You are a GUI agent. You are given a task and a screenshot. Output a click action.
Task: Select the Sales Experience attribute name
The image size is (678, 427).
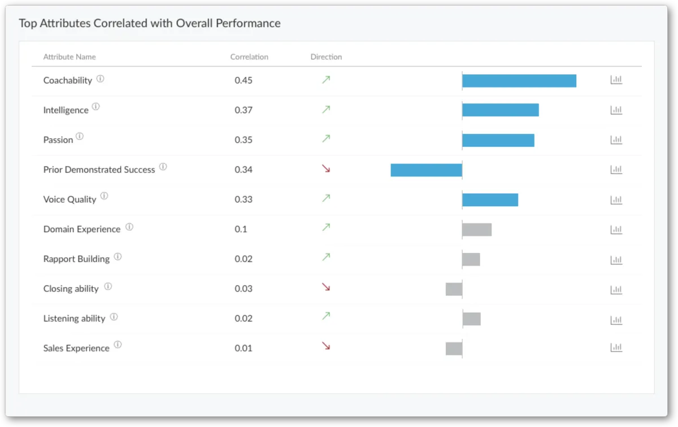pyautogui.click(x=76, y=348)
